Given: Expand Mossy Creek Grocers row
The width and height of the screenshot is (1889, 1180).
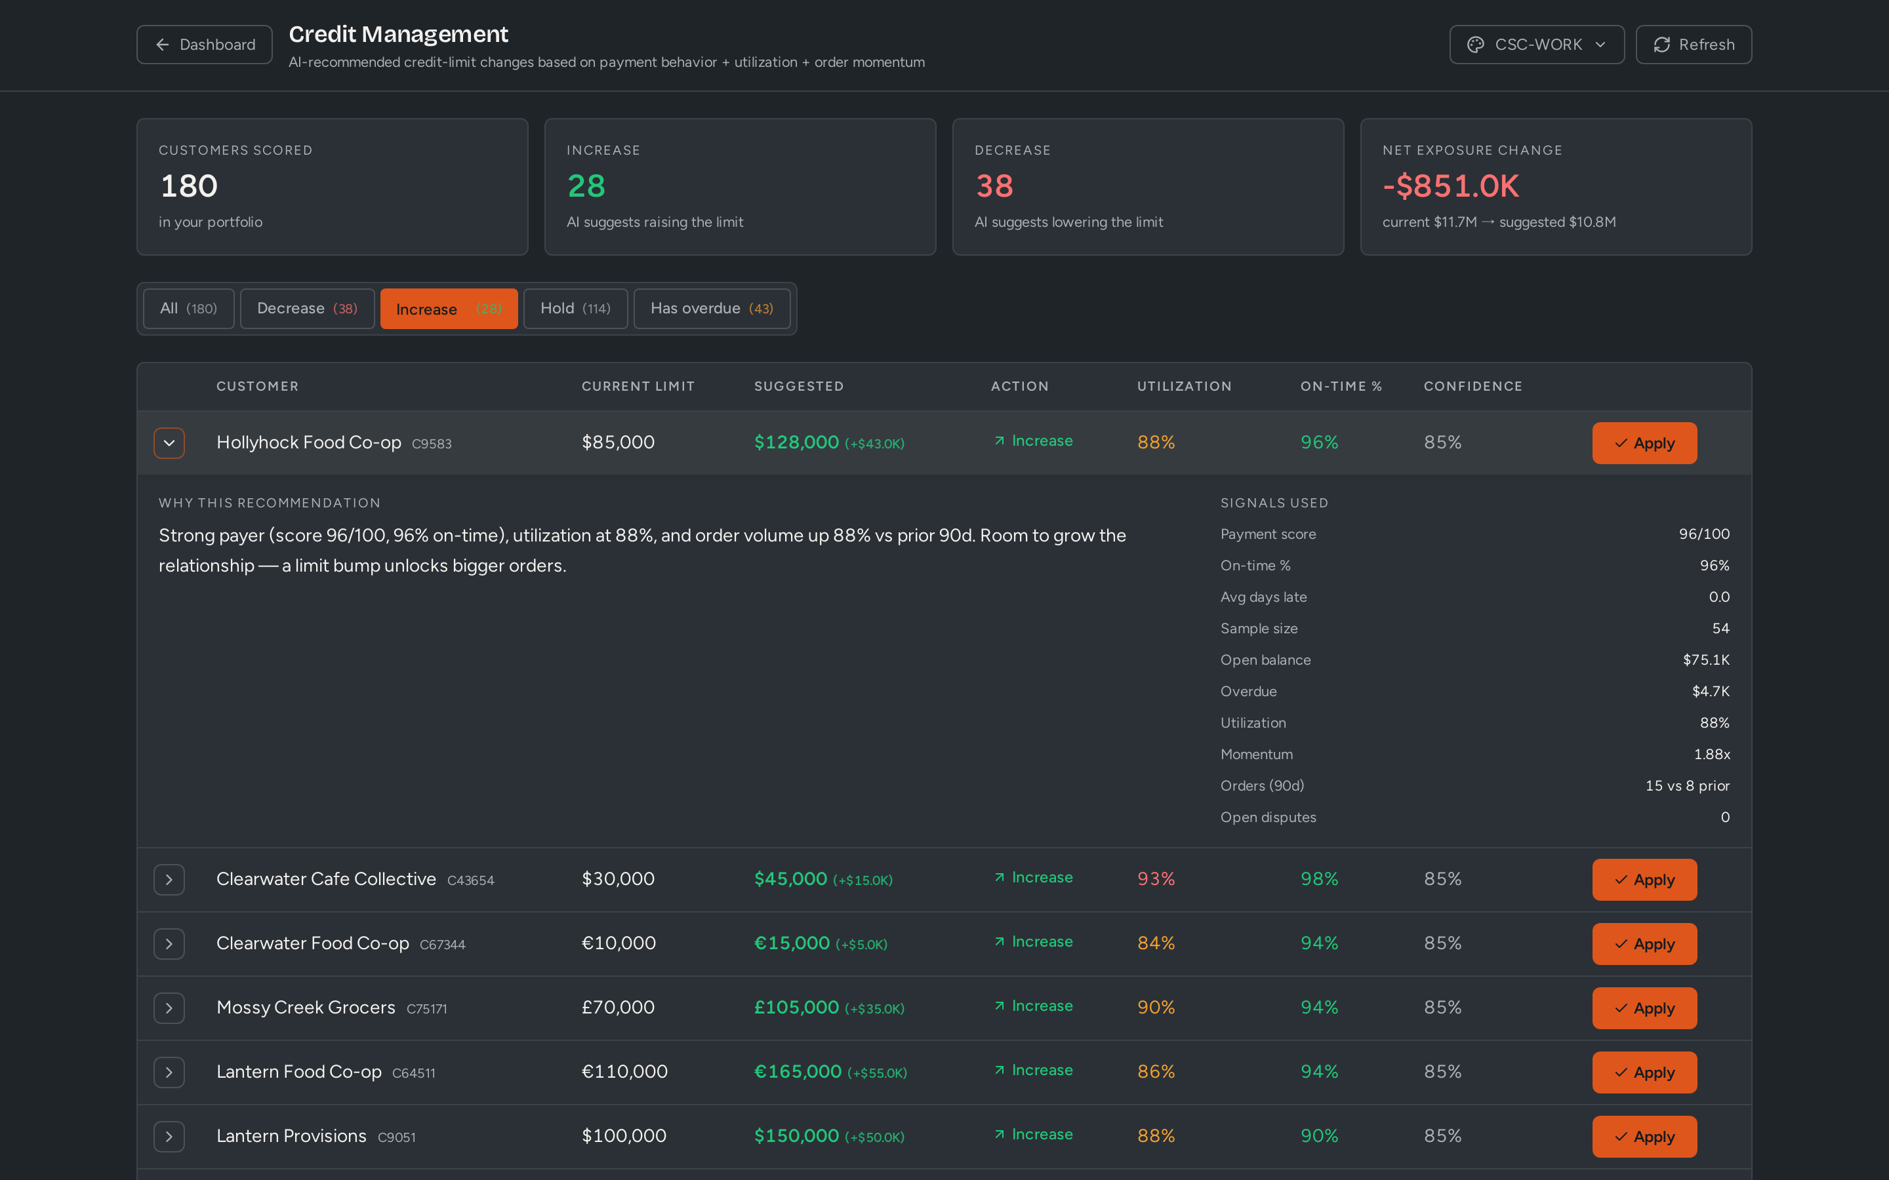Looking at the screenshot, I should click(169, 1008).
